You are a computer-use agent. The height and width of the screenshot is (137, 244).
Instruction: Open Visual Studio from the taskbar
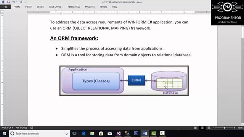click(119, 134)
